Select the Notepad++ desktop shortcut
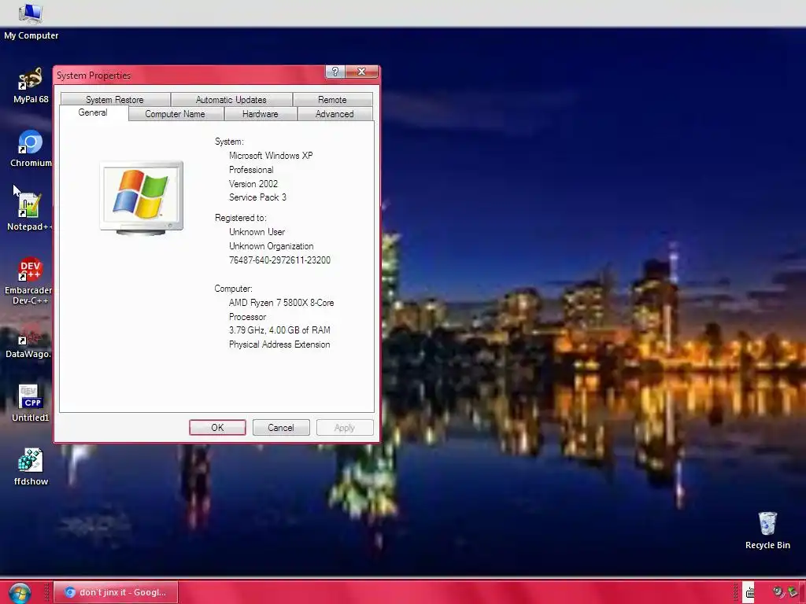Screen dimensions: 806x604 [29, 212]
